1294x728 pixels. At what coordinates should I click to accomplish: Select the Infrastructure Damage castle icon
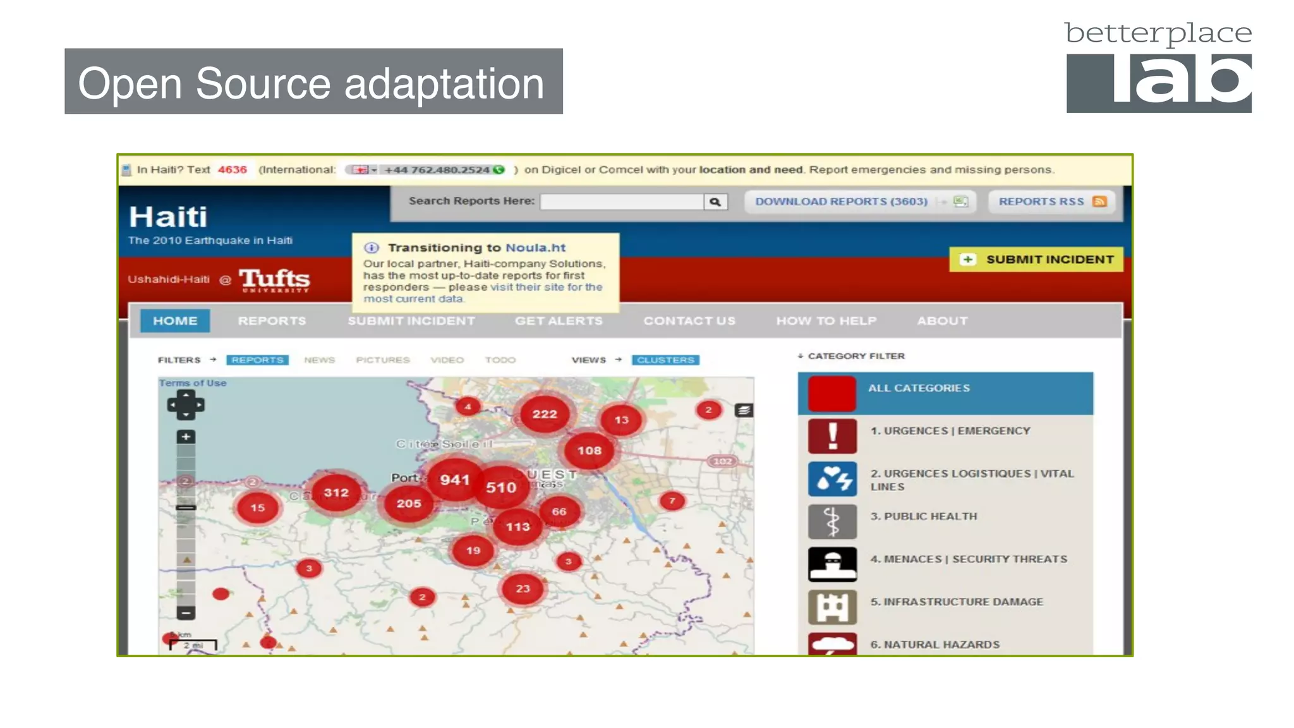pos(832,607)
